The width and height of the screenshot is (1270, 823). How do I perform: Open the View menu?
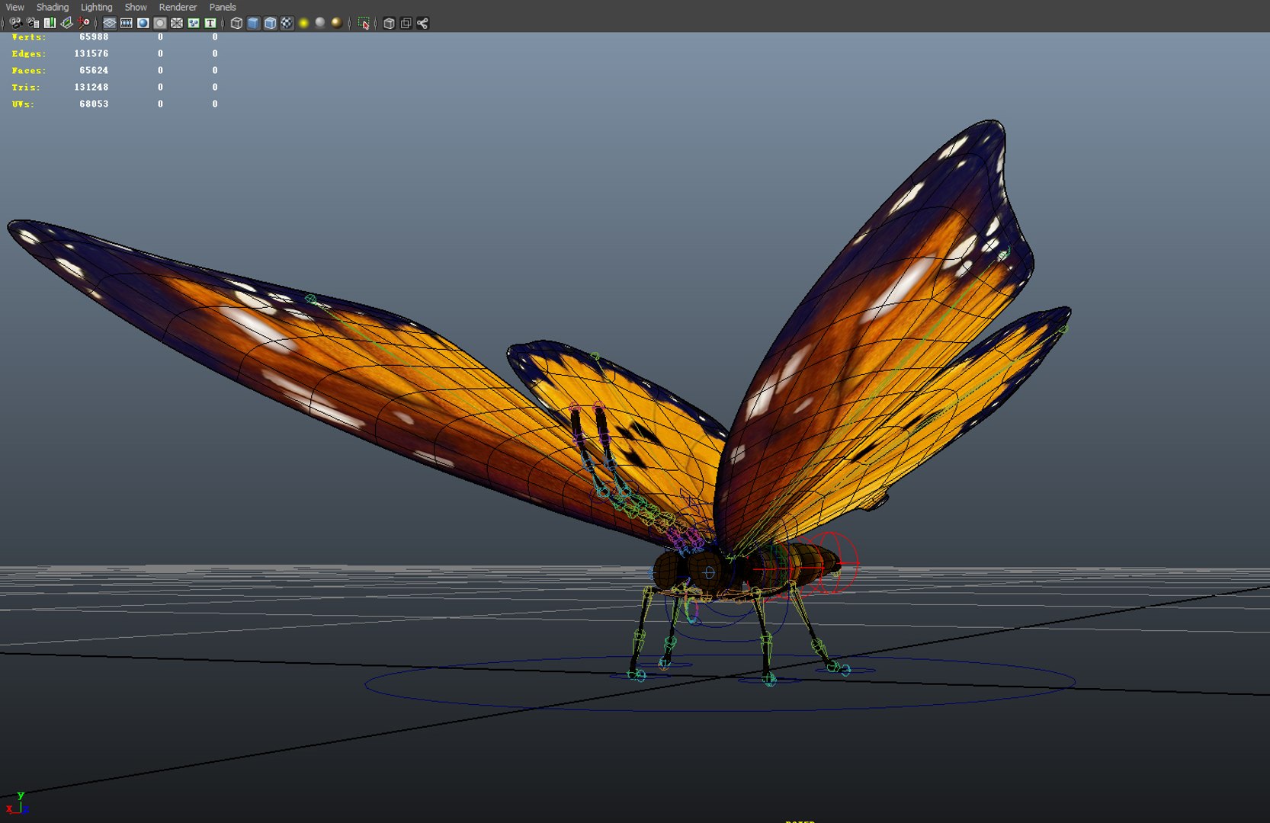(14, 7)
